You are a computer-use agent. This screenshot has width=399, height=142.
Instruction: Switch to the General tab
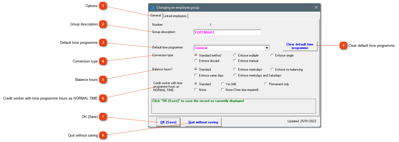pos(156,15)
